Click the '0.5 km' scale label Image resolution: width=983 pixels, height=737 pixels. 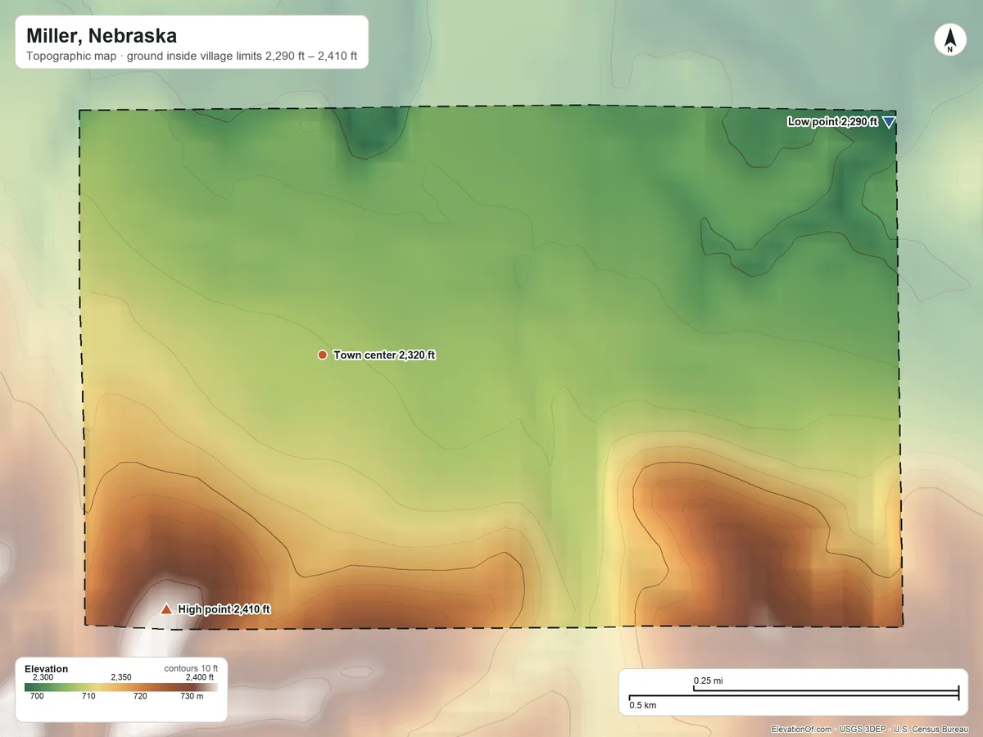pyautogui.click(x=642, y=704)
